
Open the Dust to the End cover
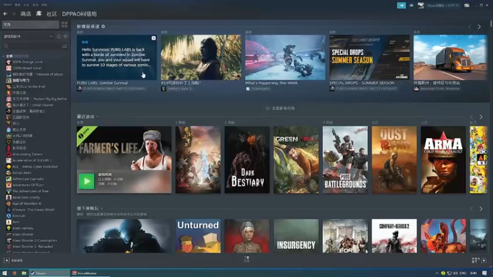pos(394,159)
